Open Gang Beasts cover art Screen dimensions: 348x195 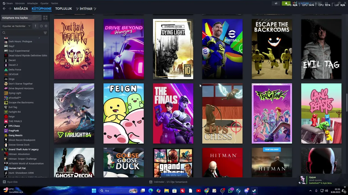(321, 113)
